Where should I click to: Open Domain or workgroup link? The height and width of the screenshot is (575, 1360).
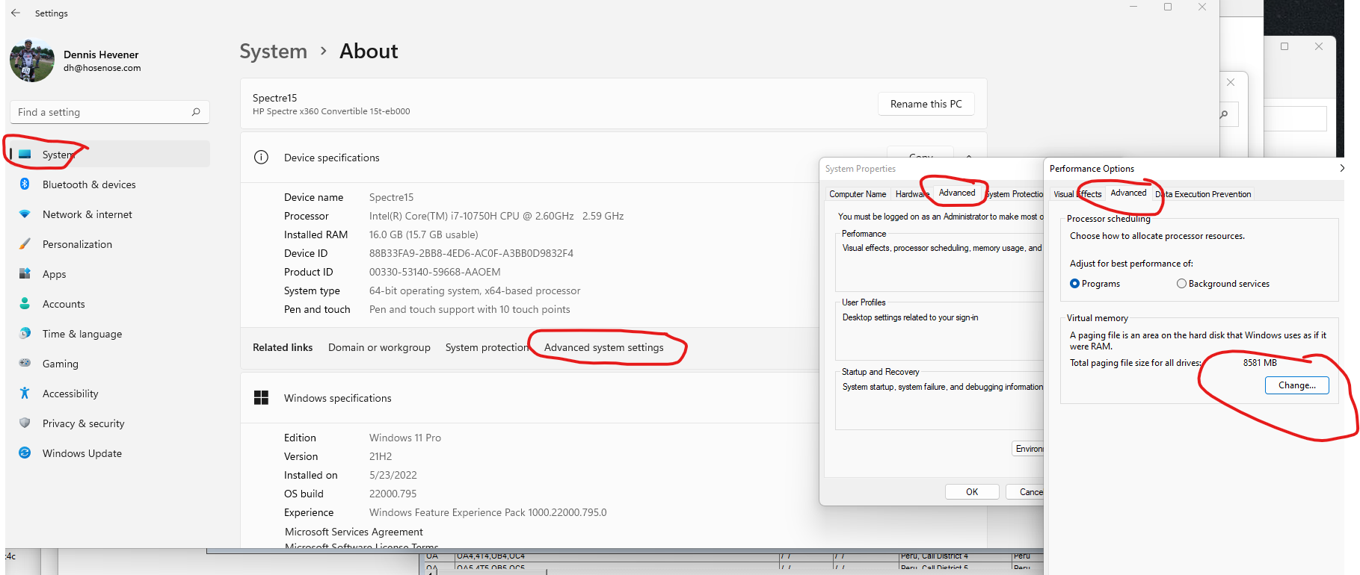coord(379,347)
